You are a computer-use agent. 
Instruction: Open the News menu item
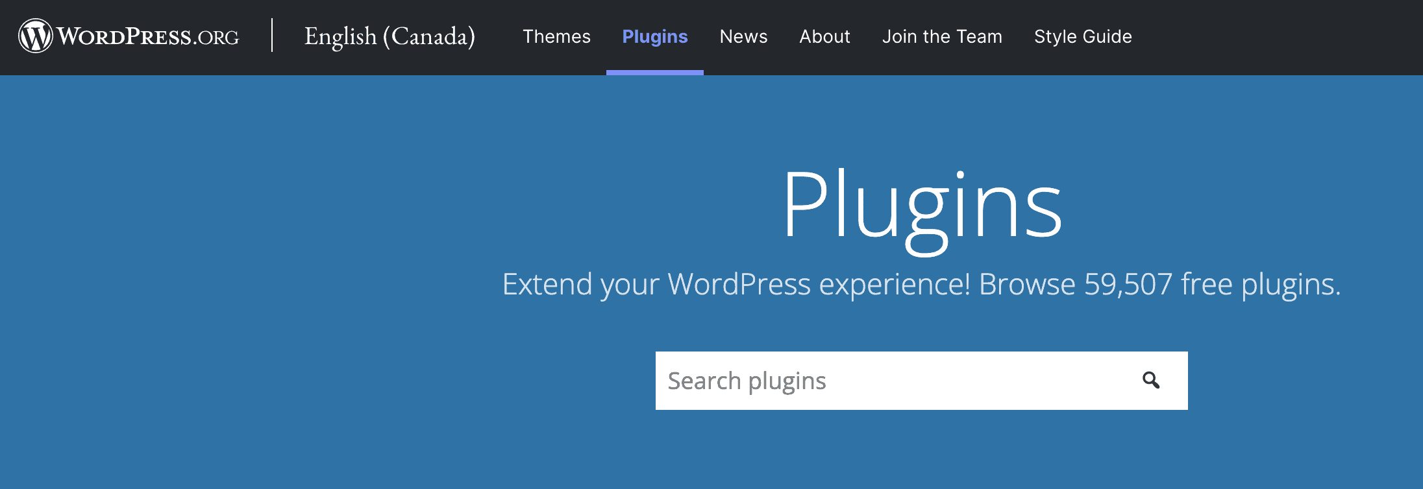743,36
